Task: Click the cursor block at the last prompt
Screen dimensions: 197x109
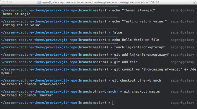Action: [x=113, y=103]
